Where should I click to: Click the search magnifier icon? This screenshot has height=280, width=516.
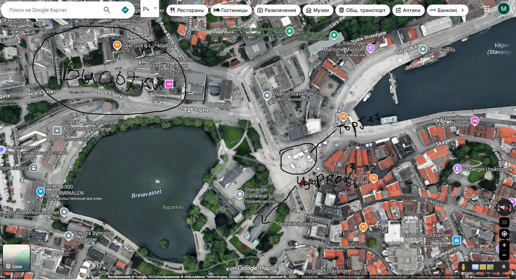click(x=107, y=10)
